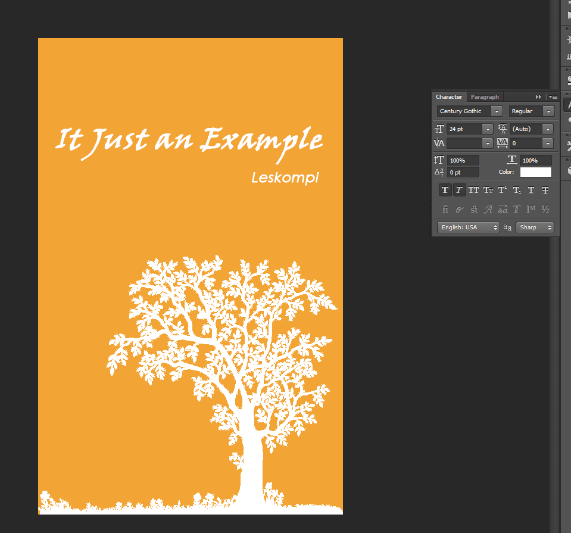Open the Sharp anti-aliasing dropdown
Image resolution: width=571 pixels, height=533 pixels.
coord(535,227)
